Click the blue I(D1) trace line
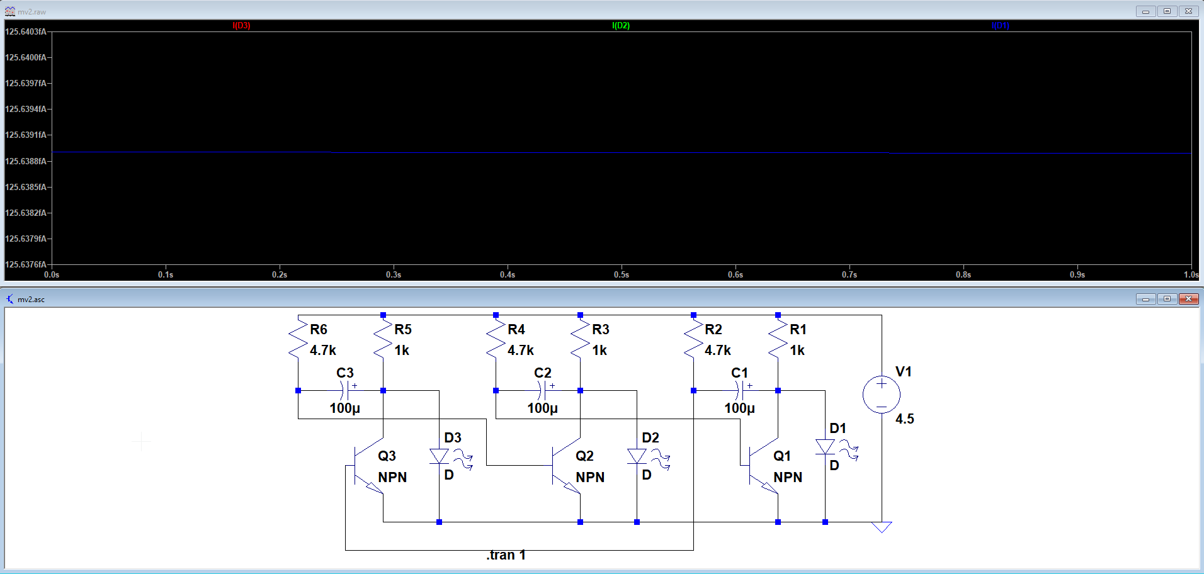 click(x=610, y=152)
